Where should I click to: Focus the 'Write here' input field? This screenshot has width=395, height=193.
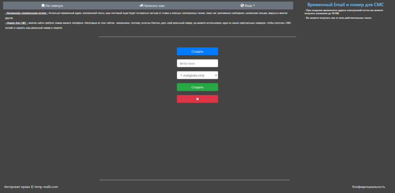click(x=197, y=63)
